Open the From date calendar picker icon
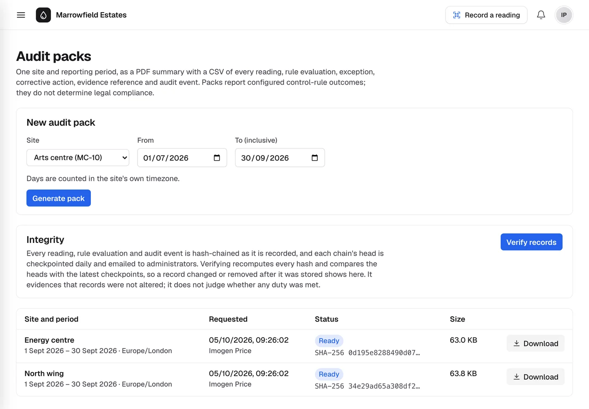The width and height of the screenshot is (589, 409). (x=217, y=158)
